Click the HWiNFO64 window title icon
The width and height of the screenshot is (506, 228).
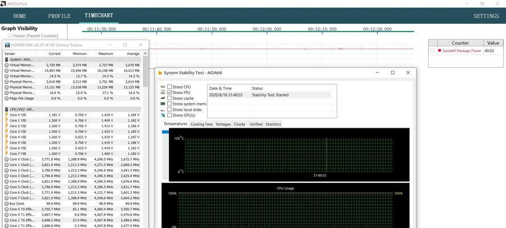pos(7,45)
